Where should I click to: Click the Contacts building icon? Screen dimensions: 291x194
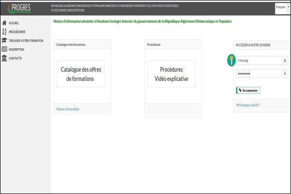point(4,58)
